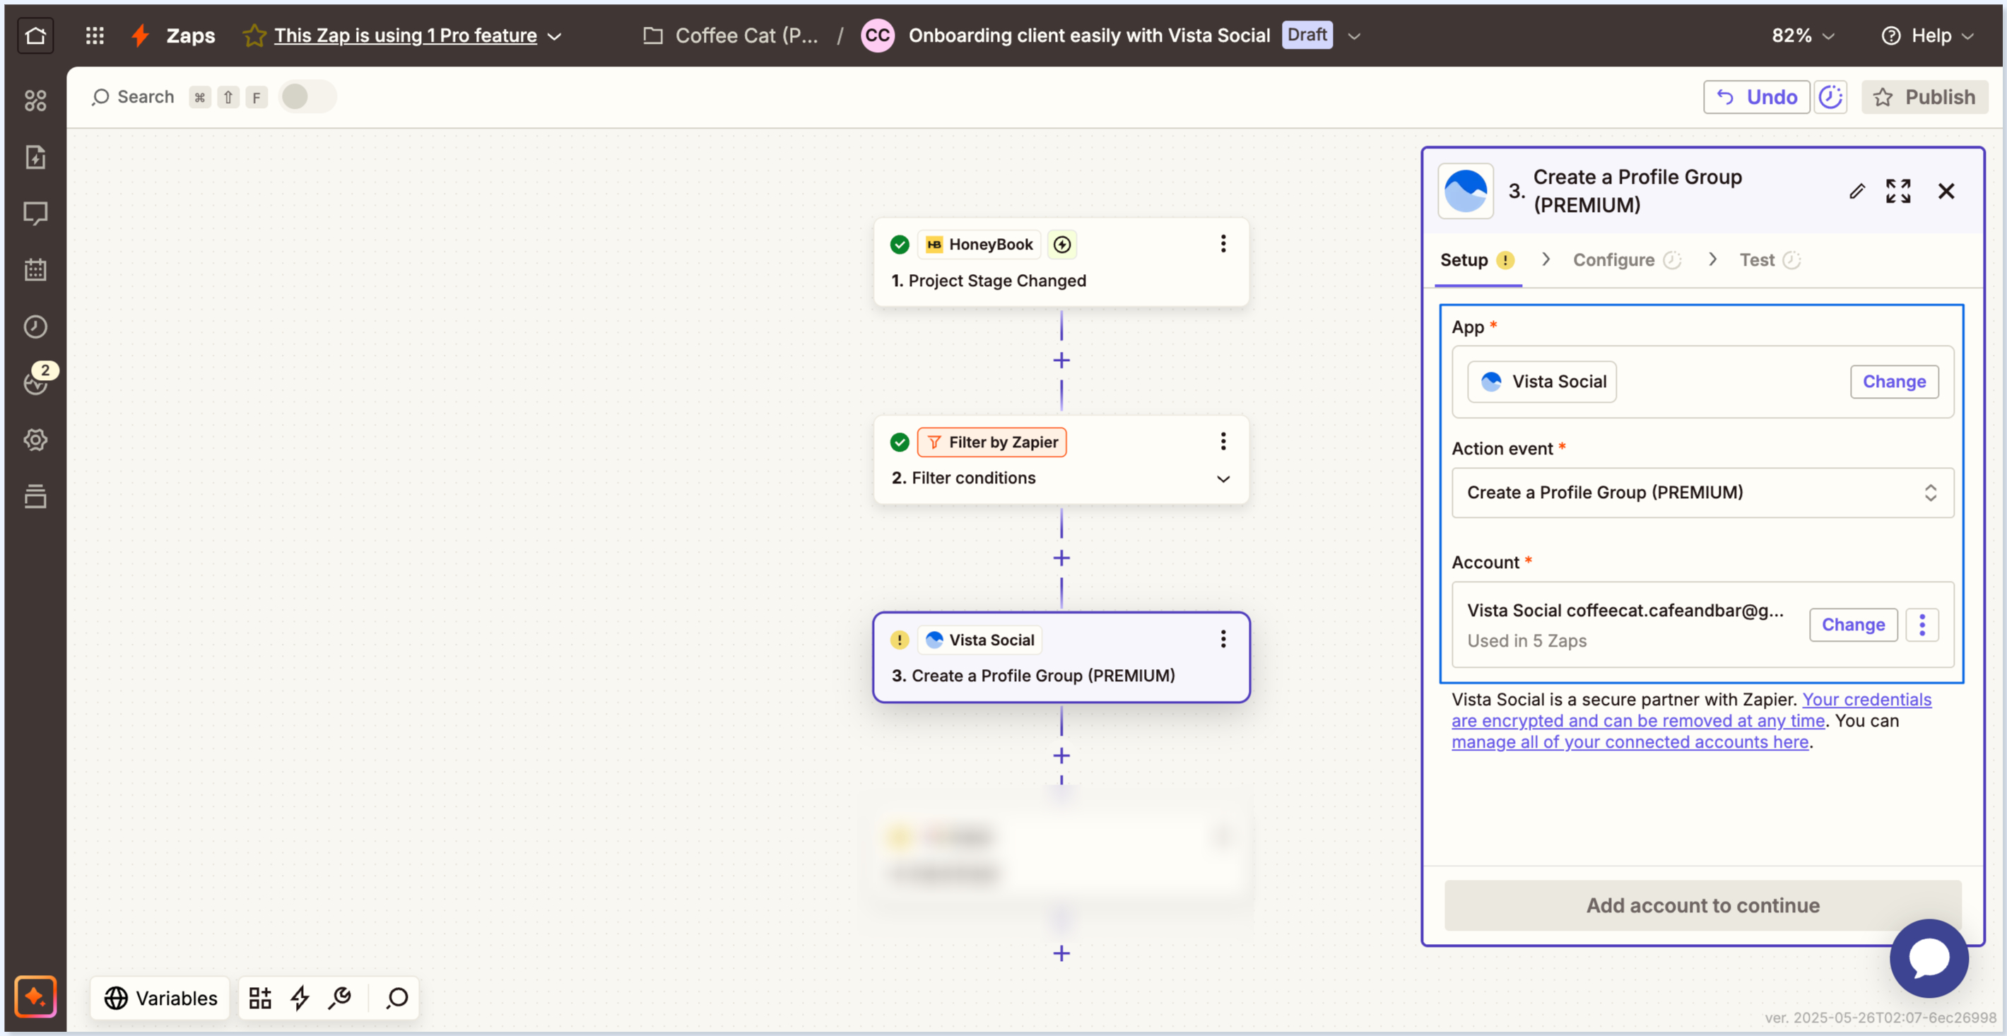Open the 82% zoom dropdown
The height and width of the screenshot is (1036, 2007).
[1803, 35]
